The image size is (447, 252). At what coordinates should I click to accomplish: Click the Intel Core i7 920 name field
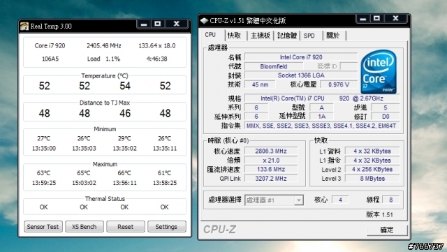coord(301,57)
